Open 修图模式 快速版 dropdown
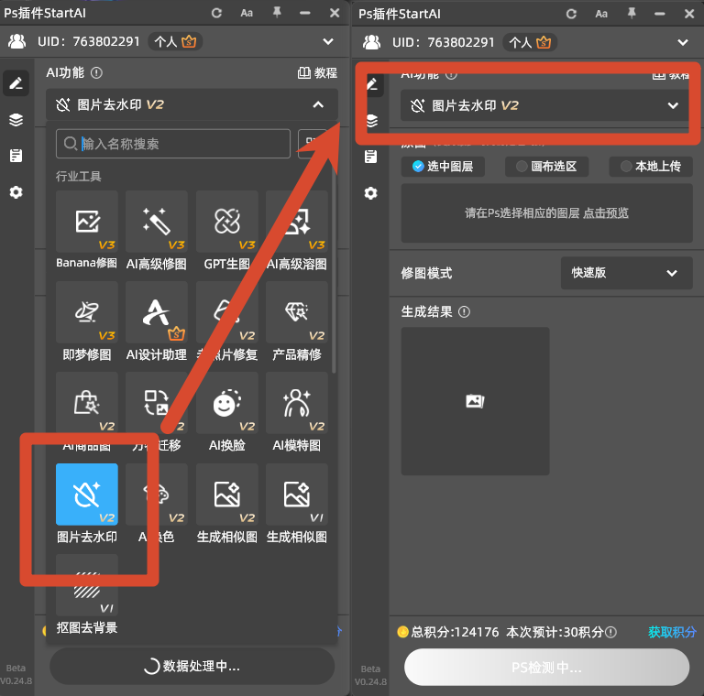 626,273
